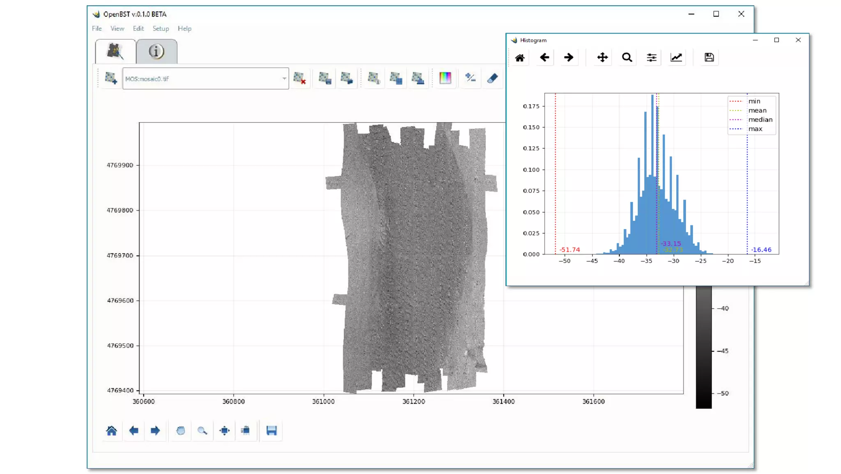Open the Histogram subplot configuration sliders

pos(651,57)
